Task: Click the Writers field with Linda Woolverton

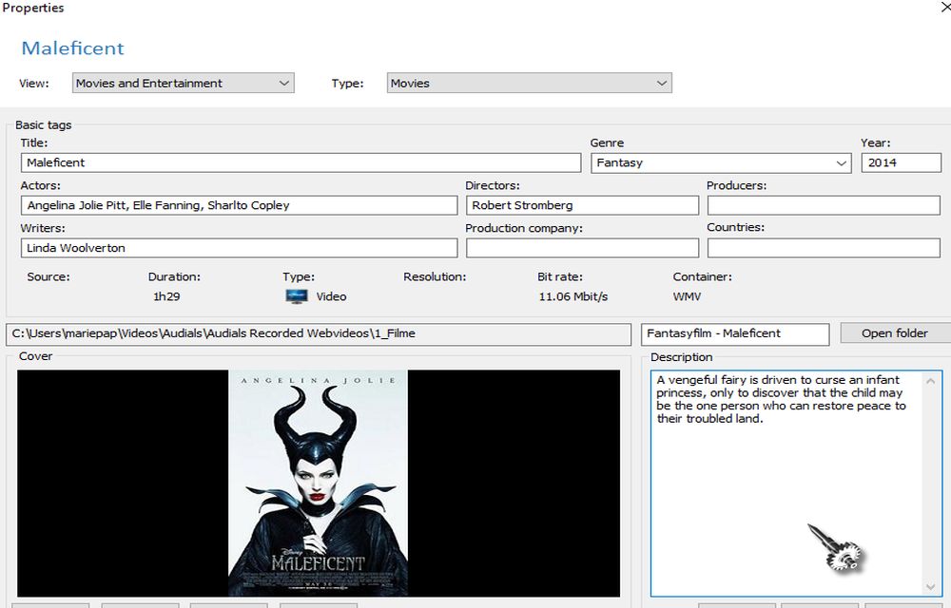Action: (x=239, y=248)
